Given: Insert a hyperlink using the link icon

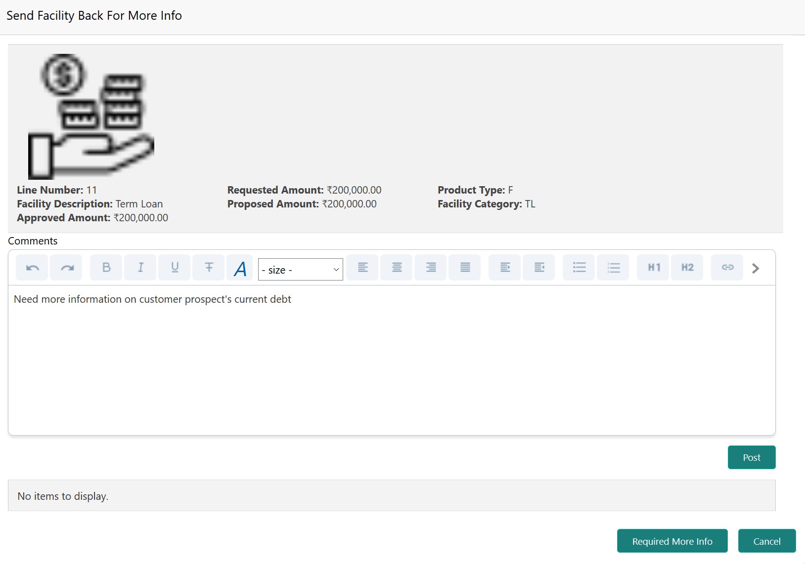Looking at the screenshot, I should [x=727, y=267].
